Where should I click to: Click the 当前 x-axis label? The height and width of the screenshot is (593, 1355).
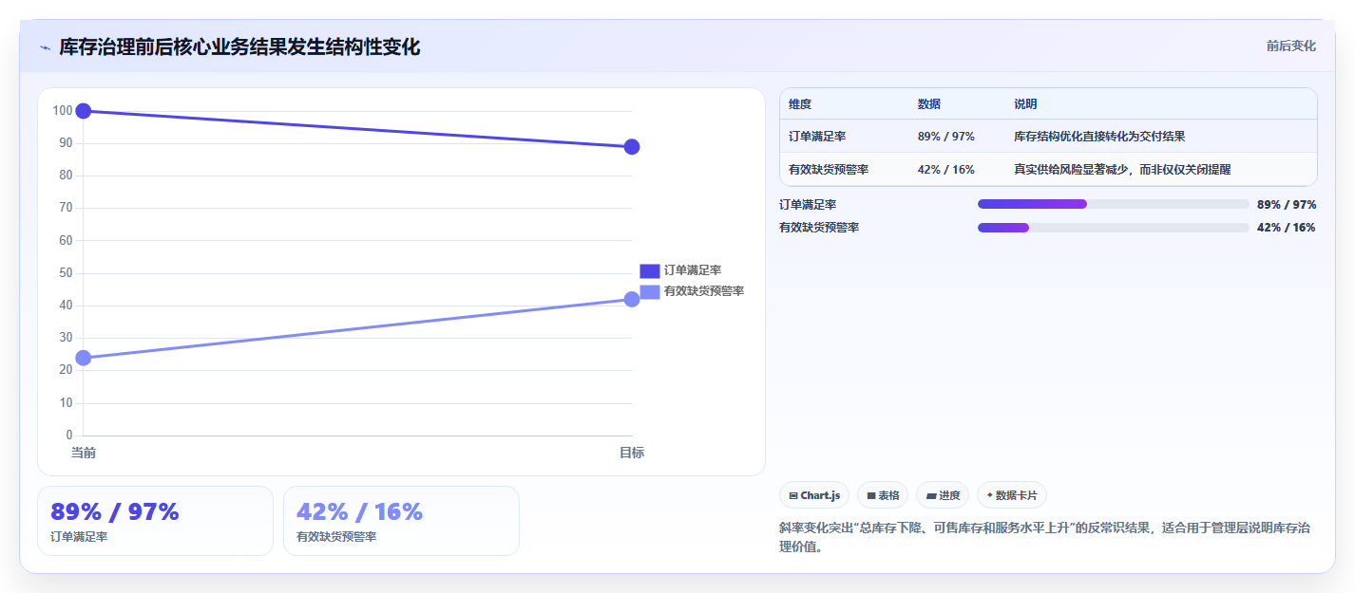[84, 453]
